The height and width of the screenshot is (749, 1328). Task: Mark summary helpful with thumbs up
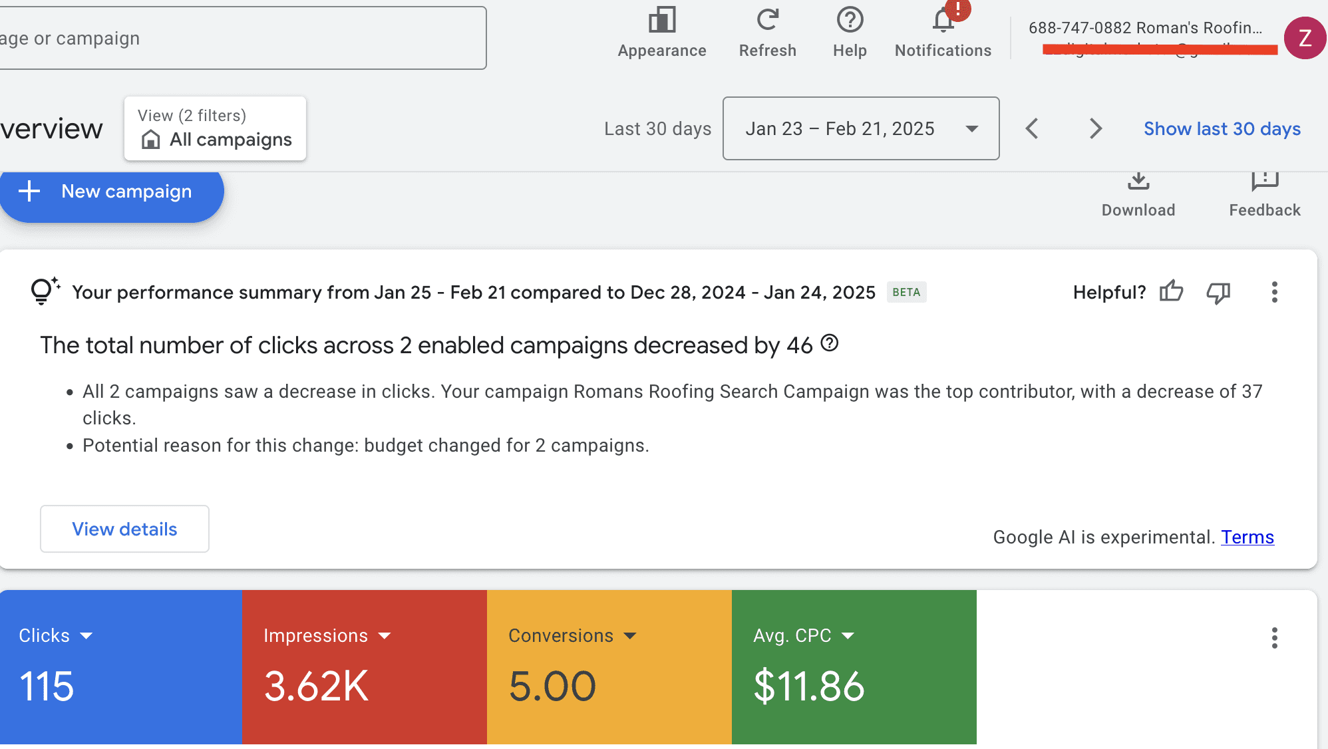[1171, 291]
